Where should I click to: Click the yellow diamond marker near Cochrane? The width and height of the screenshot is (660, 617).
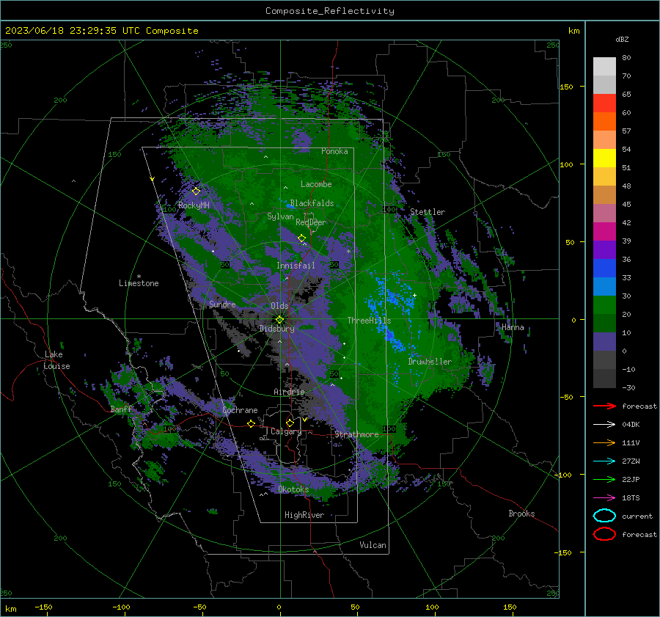coord(251,423)
